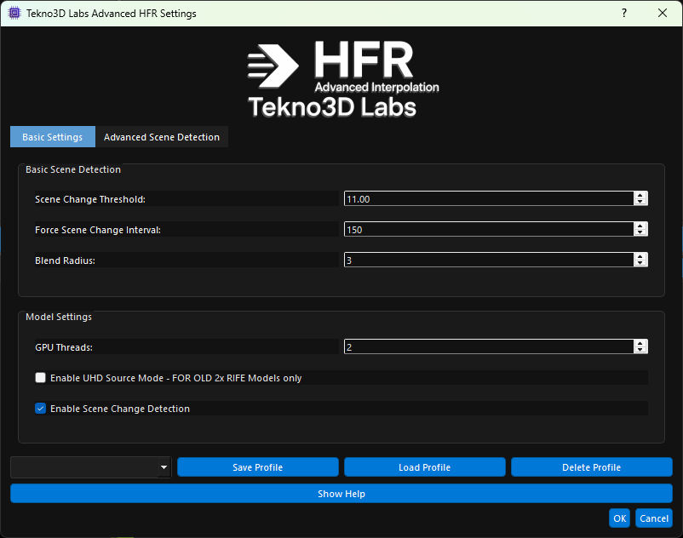The width and height of the screenshot is (683, 538).
Task: Open the Advanced Scene Detection tab
Action: click(162, 137)
